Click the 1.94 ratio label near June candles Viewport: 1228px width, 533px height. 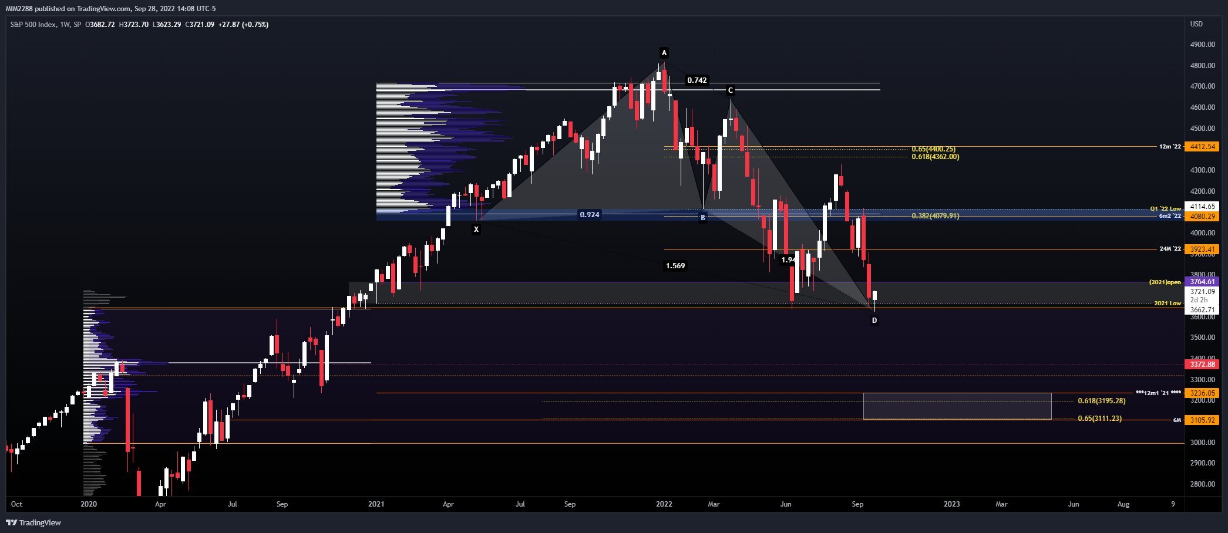tap(788, 259)
